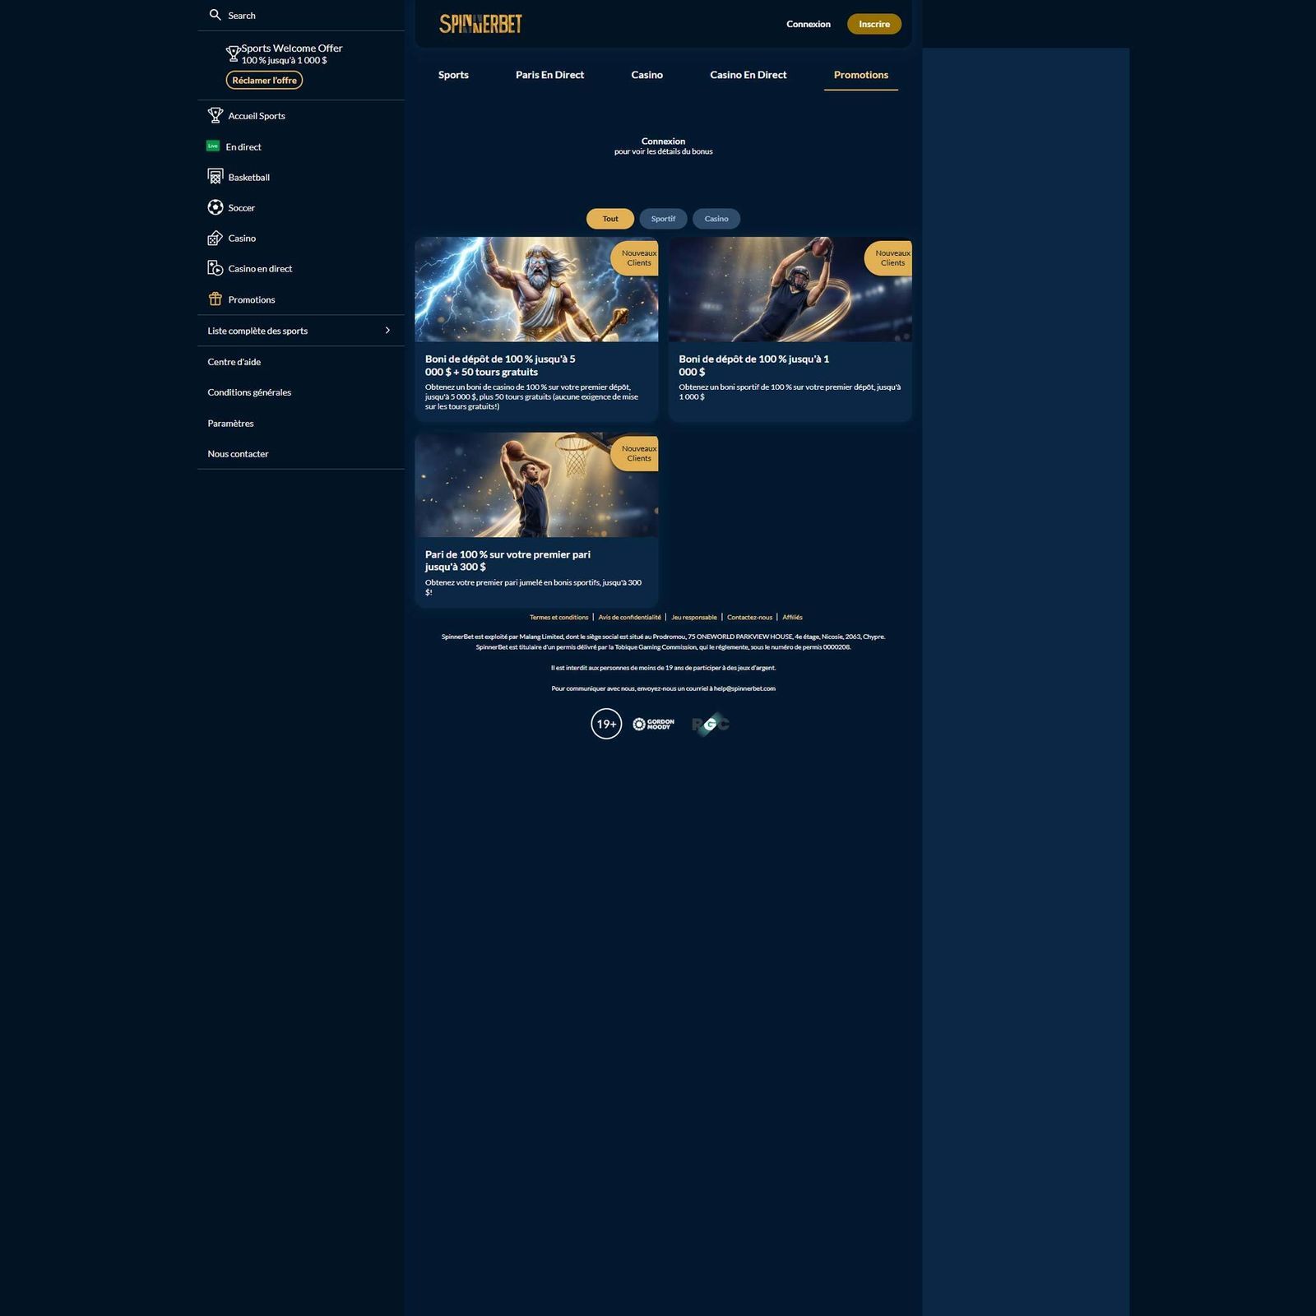
Task: Click the Accueil Sports trophy icon
Action: pos(215,115)
